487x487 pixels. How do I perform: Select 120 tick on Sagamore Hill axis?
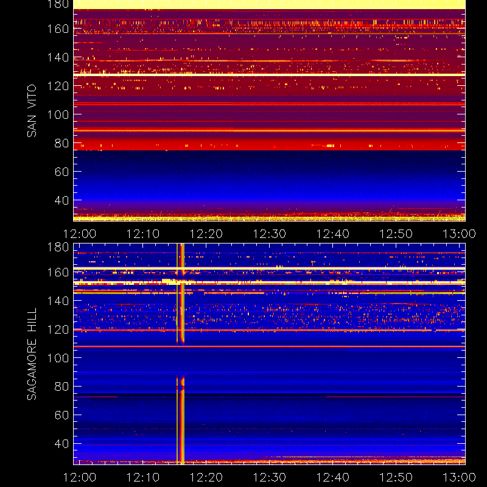tap(58, 329)
